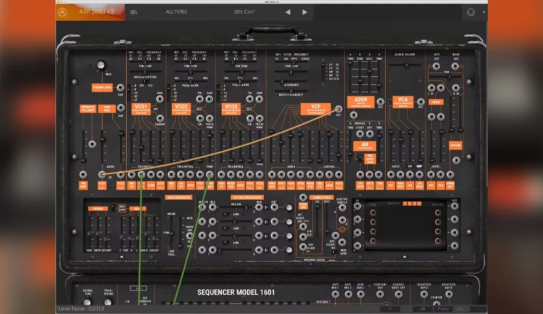
Task: Click the first voltage processor output knob
Action: point(288,208)
